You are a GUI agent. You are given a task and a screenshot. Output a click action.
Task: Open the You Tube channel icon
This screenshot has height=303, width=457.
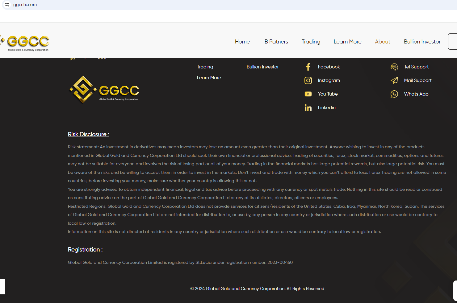308,94
